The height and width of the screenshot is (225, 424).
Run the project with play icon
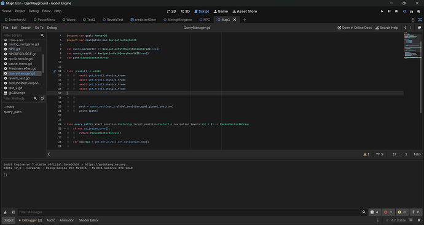point(382,11)
